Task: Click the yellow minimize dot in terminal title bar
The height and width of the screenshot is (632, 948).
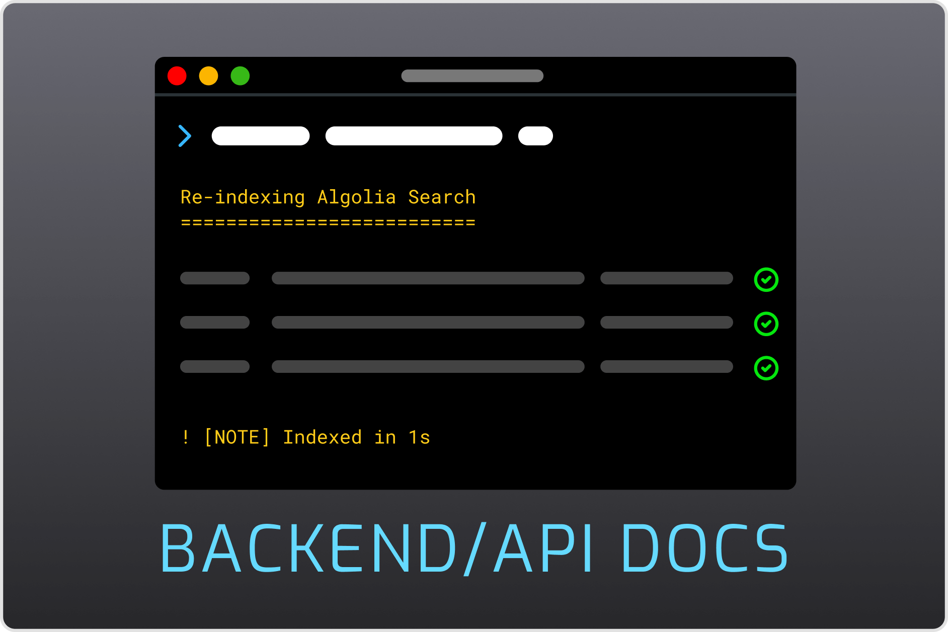Action: click(x=208, y=76)
